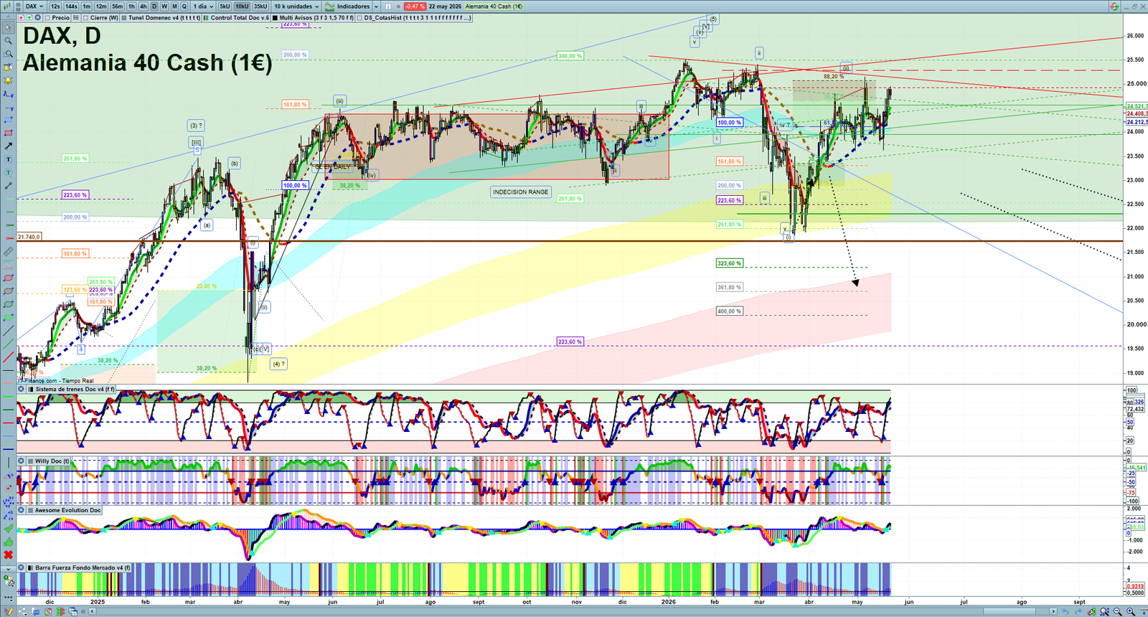
Task: Close the Barra Fuerza Fondo Mercado panel
Action: click(22, 567)
